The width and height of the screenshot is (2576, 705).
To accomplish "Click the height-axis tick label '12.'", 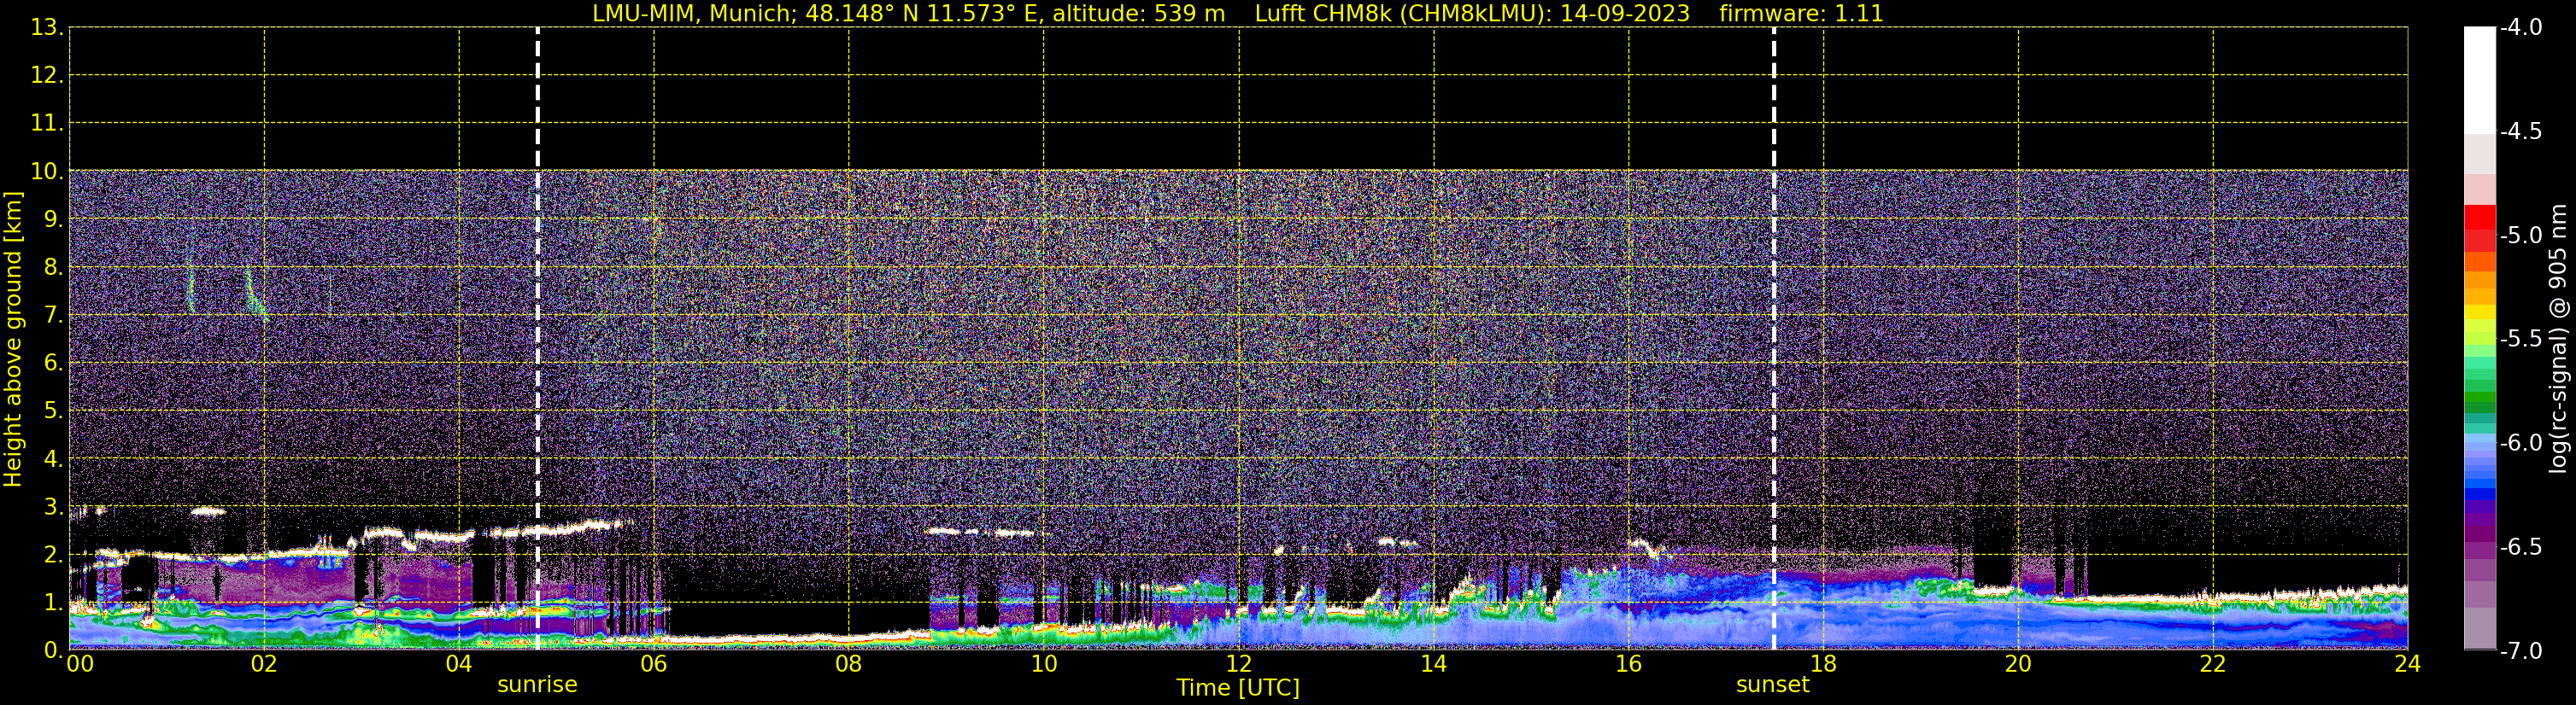I will [47, 75].
